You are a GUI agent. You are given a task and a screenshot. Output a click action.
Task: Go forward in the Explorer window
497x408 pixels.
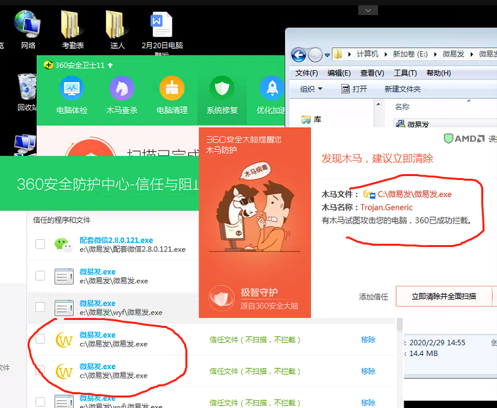click(x=315, y=55)
